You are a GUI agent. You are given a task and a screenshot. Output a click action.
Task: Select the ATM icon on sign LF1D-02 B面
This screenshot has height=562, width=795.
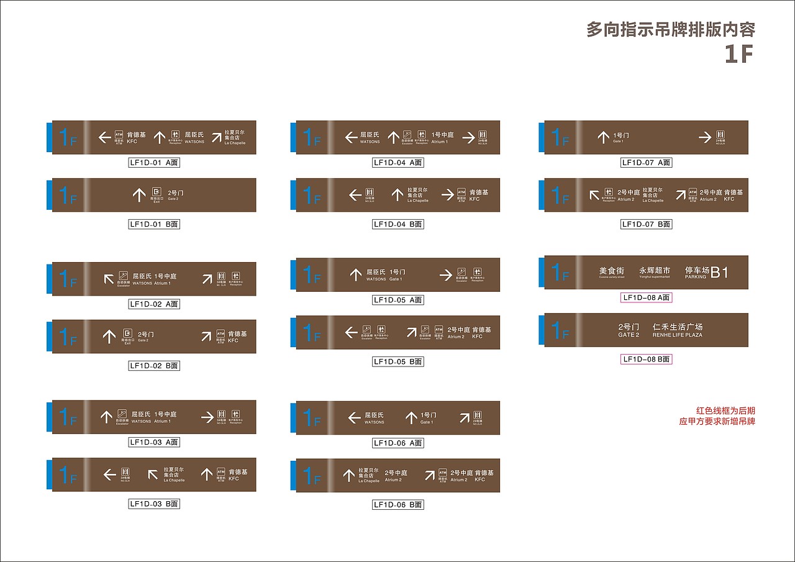pos(220,333)
